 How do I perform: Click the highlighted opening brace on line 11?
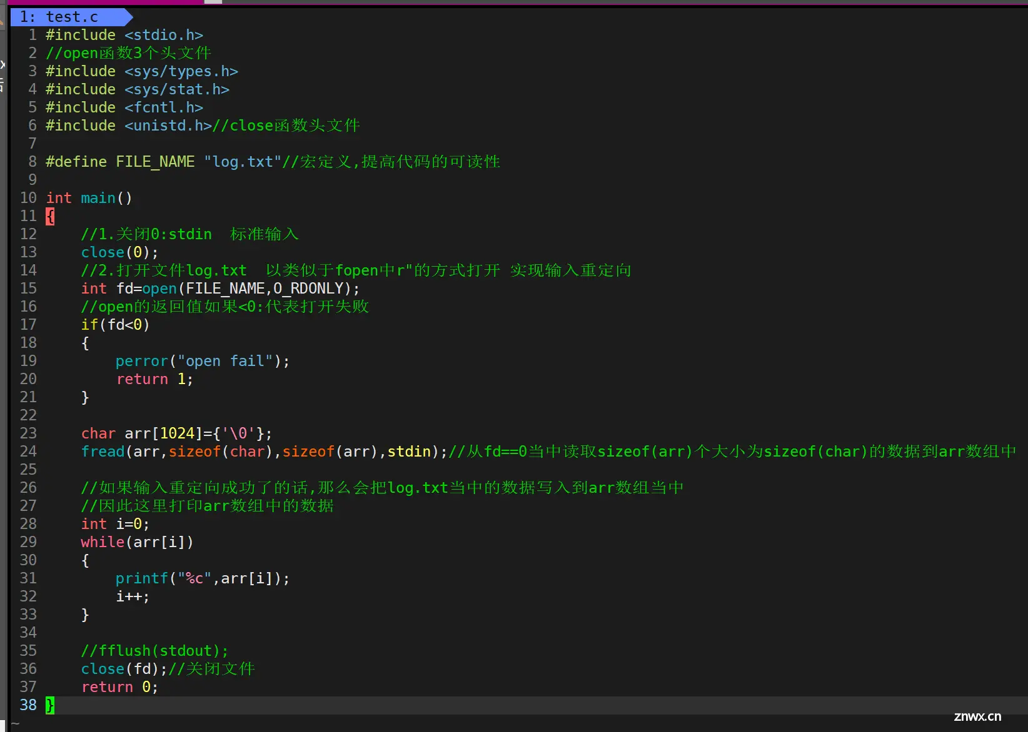tap(50, 216)
